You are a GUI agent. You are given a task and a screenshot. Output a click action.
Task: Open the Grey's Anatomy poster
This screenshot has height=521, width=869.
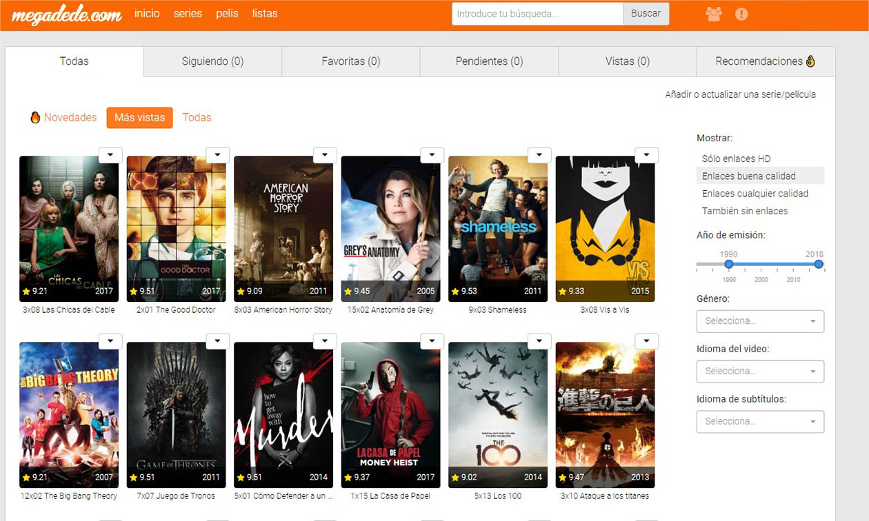click(390, 229)
